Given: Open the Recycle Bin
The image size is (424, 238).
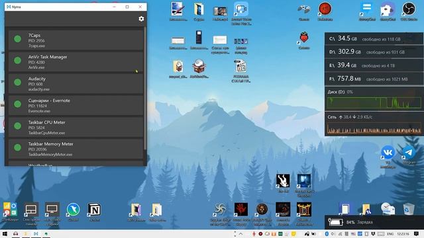Looking at the screenshot, I should pyautogui.click(x=409, y=209).
